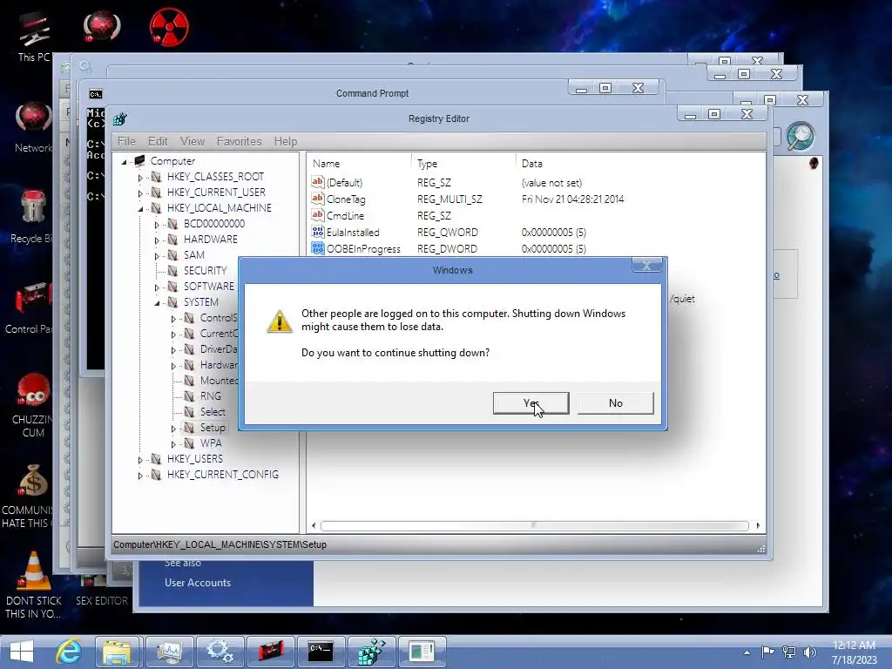The image size is (892, 669).
Task: Expand HKEY_USERS tree node
Action: point(140,460)
